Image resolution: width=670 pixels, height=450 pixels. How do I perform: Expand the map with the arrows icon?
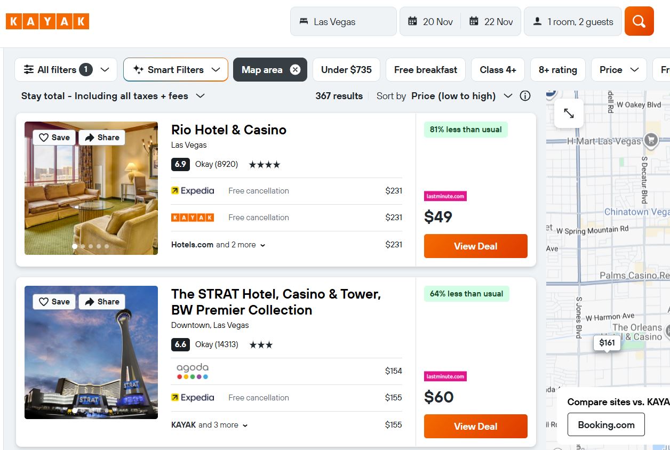coord(569,114)
